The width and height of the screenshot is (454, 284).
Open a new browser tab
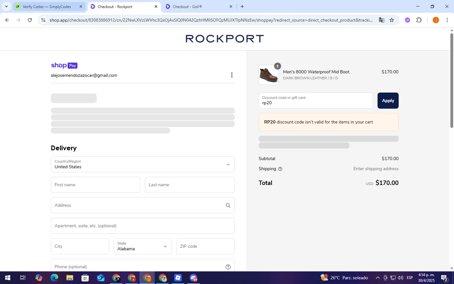pos(242,6)
